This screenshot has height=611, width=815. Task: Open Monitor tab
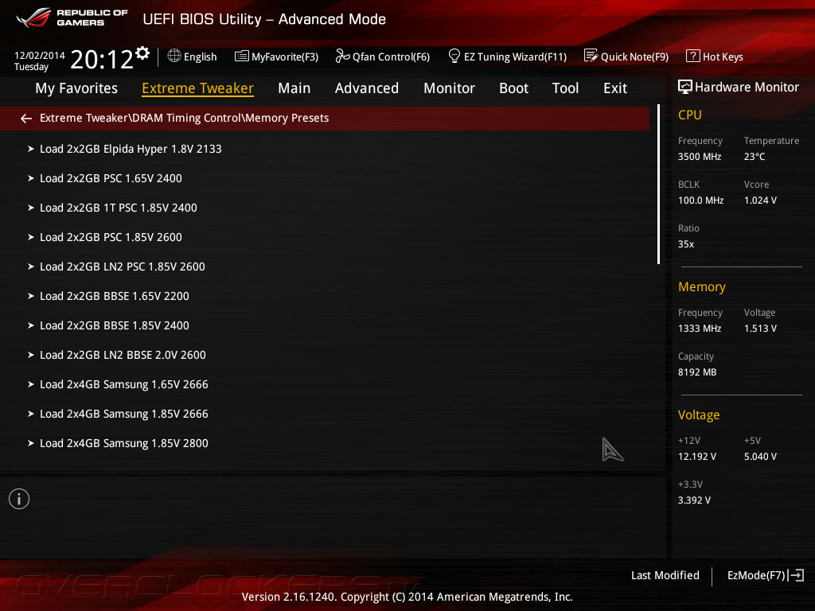click(449, 88)
